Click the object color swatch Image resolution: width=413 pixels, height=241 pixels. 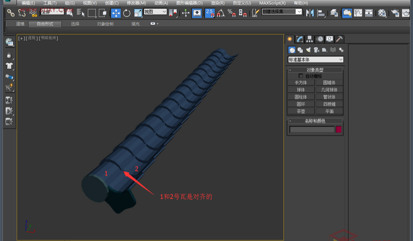[x=339, y=129]
